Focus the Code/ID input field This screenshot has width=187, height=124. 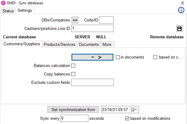point(106,20)
